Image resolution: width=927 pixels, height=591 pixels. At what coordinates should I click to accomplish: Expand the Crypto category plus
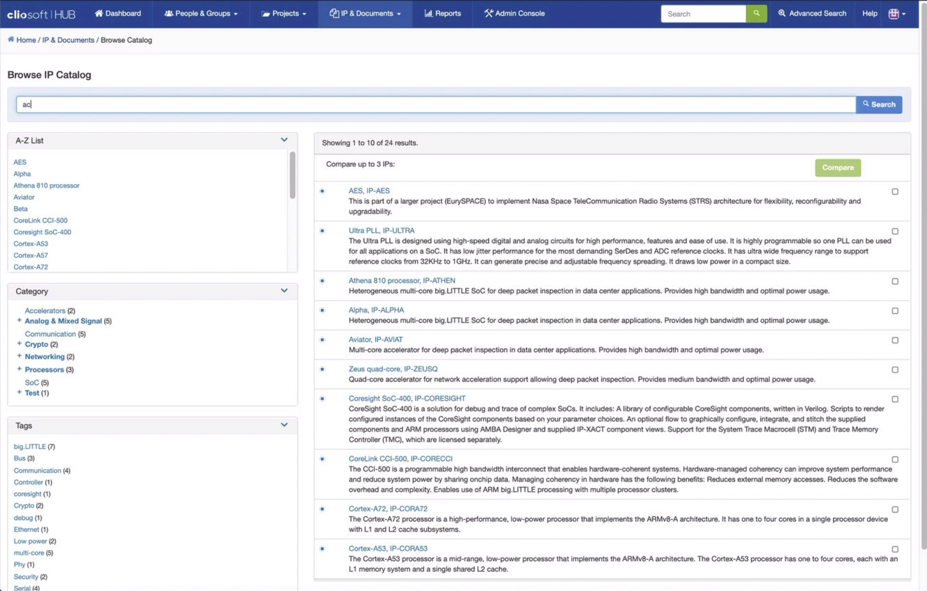(x=19, y=344)
